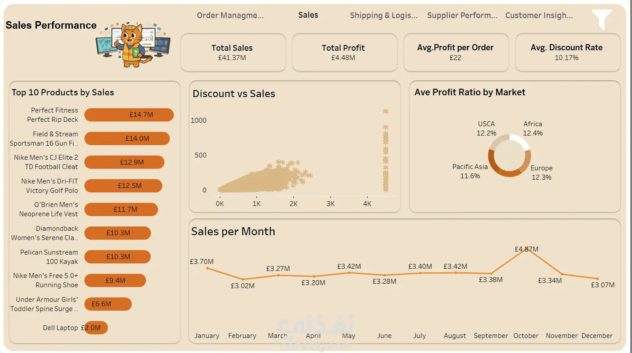Click the Dell Laptop sales bar

96,328
